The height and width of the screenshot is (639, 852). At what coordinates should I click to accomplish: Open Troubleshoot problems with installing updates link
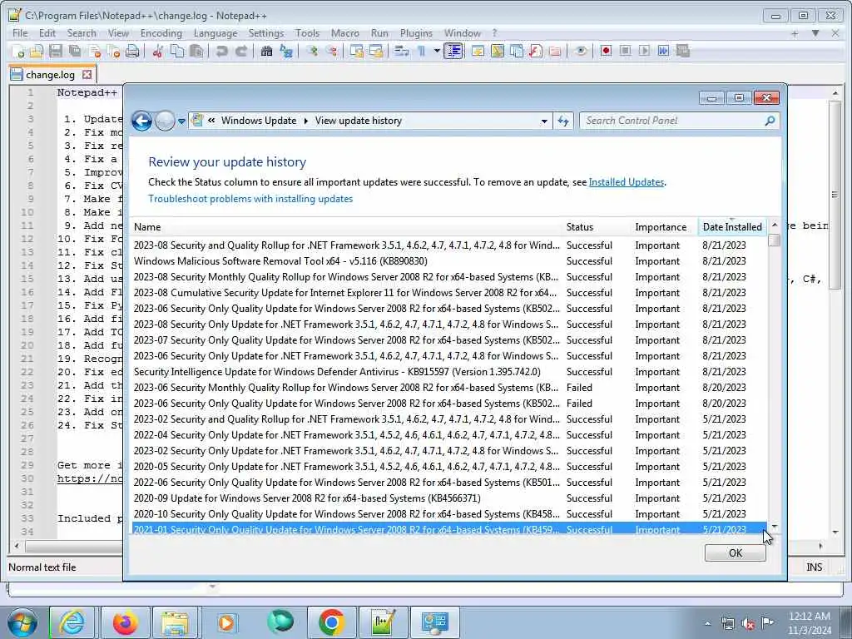[x=250, y=199]
